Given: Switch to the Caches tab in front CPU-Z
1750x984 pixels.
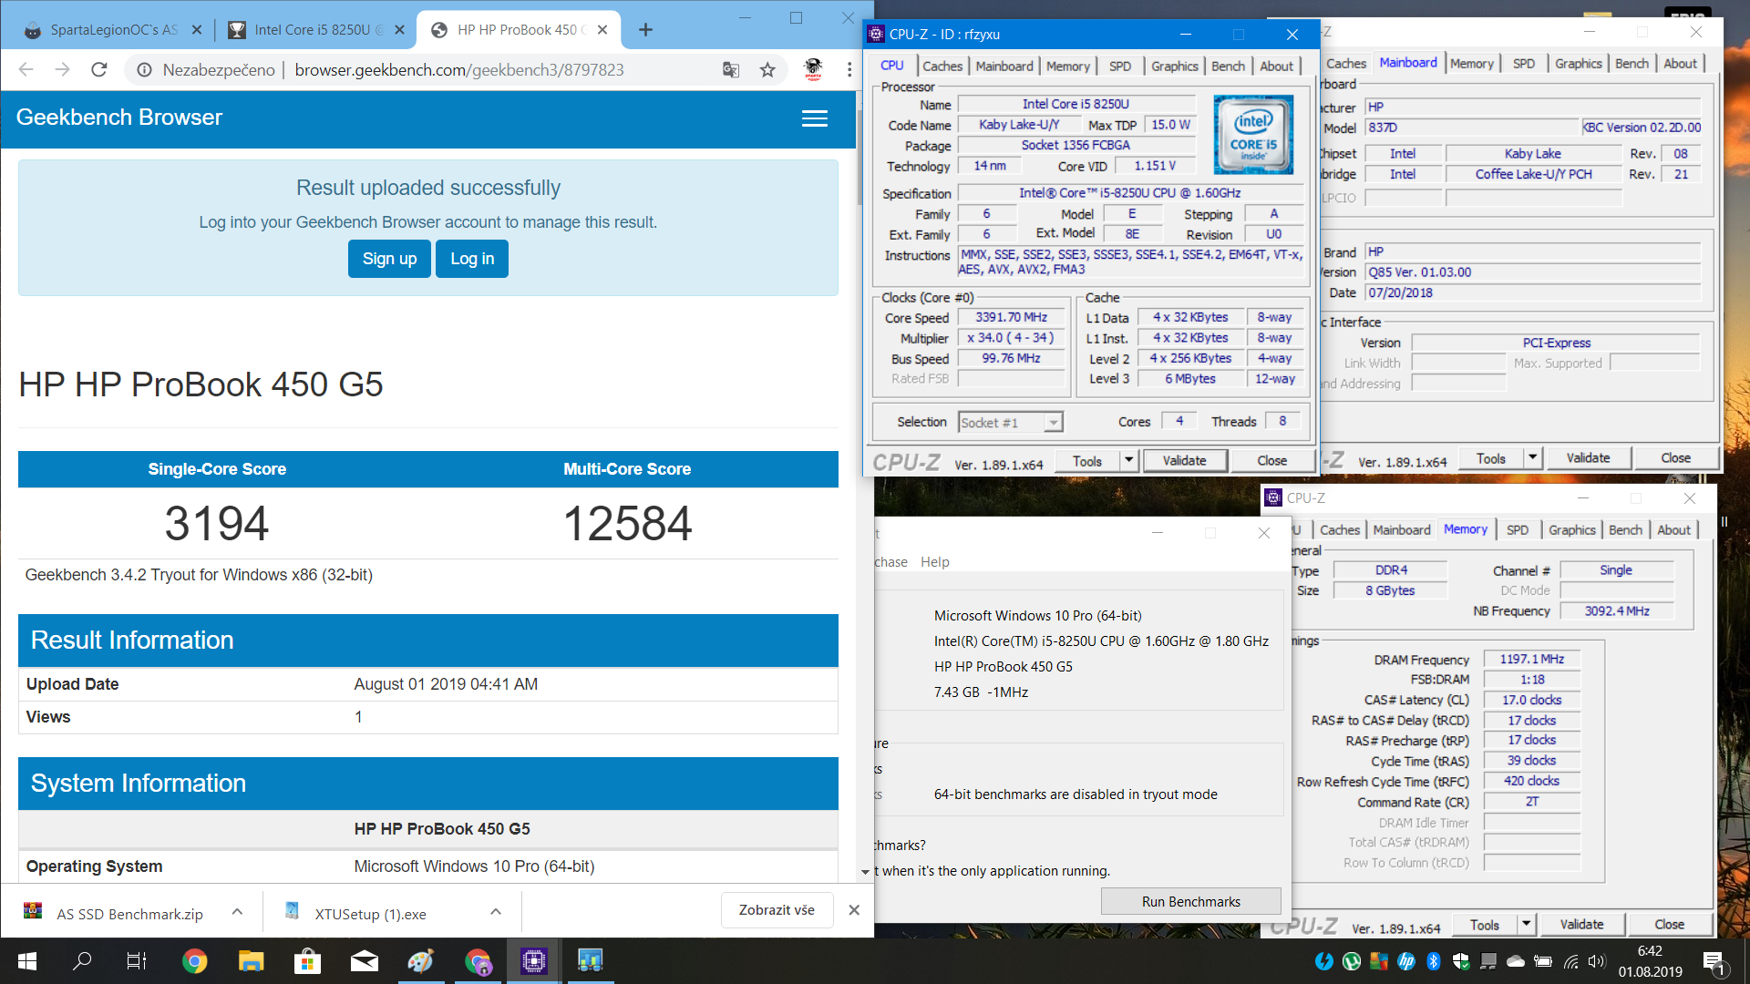Looking at the screenshot, I should click(x=942, y=66).
